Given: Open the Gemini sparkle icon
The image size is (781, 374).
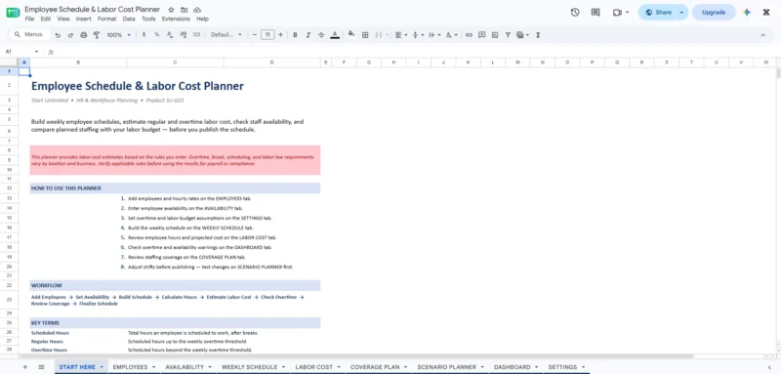Looking at the screenshot, I should (x=747, y=13).
